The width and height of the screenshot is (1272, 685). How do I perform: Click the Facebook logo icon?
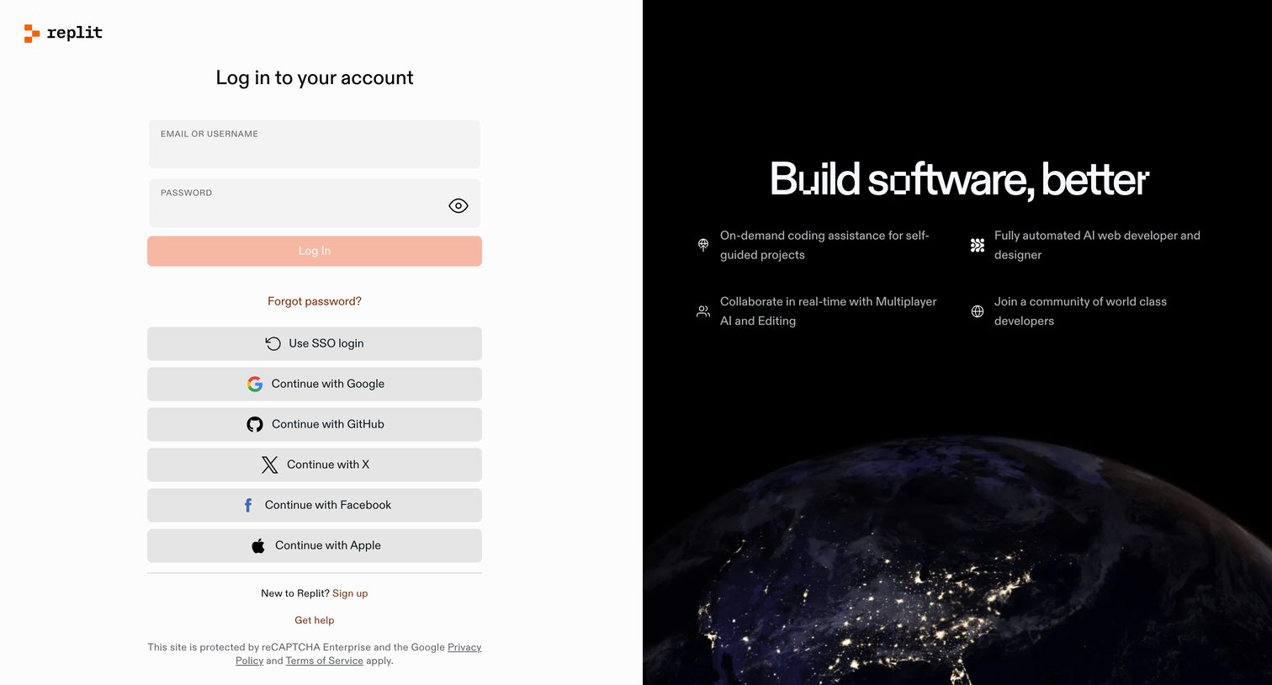coord(248,505)
